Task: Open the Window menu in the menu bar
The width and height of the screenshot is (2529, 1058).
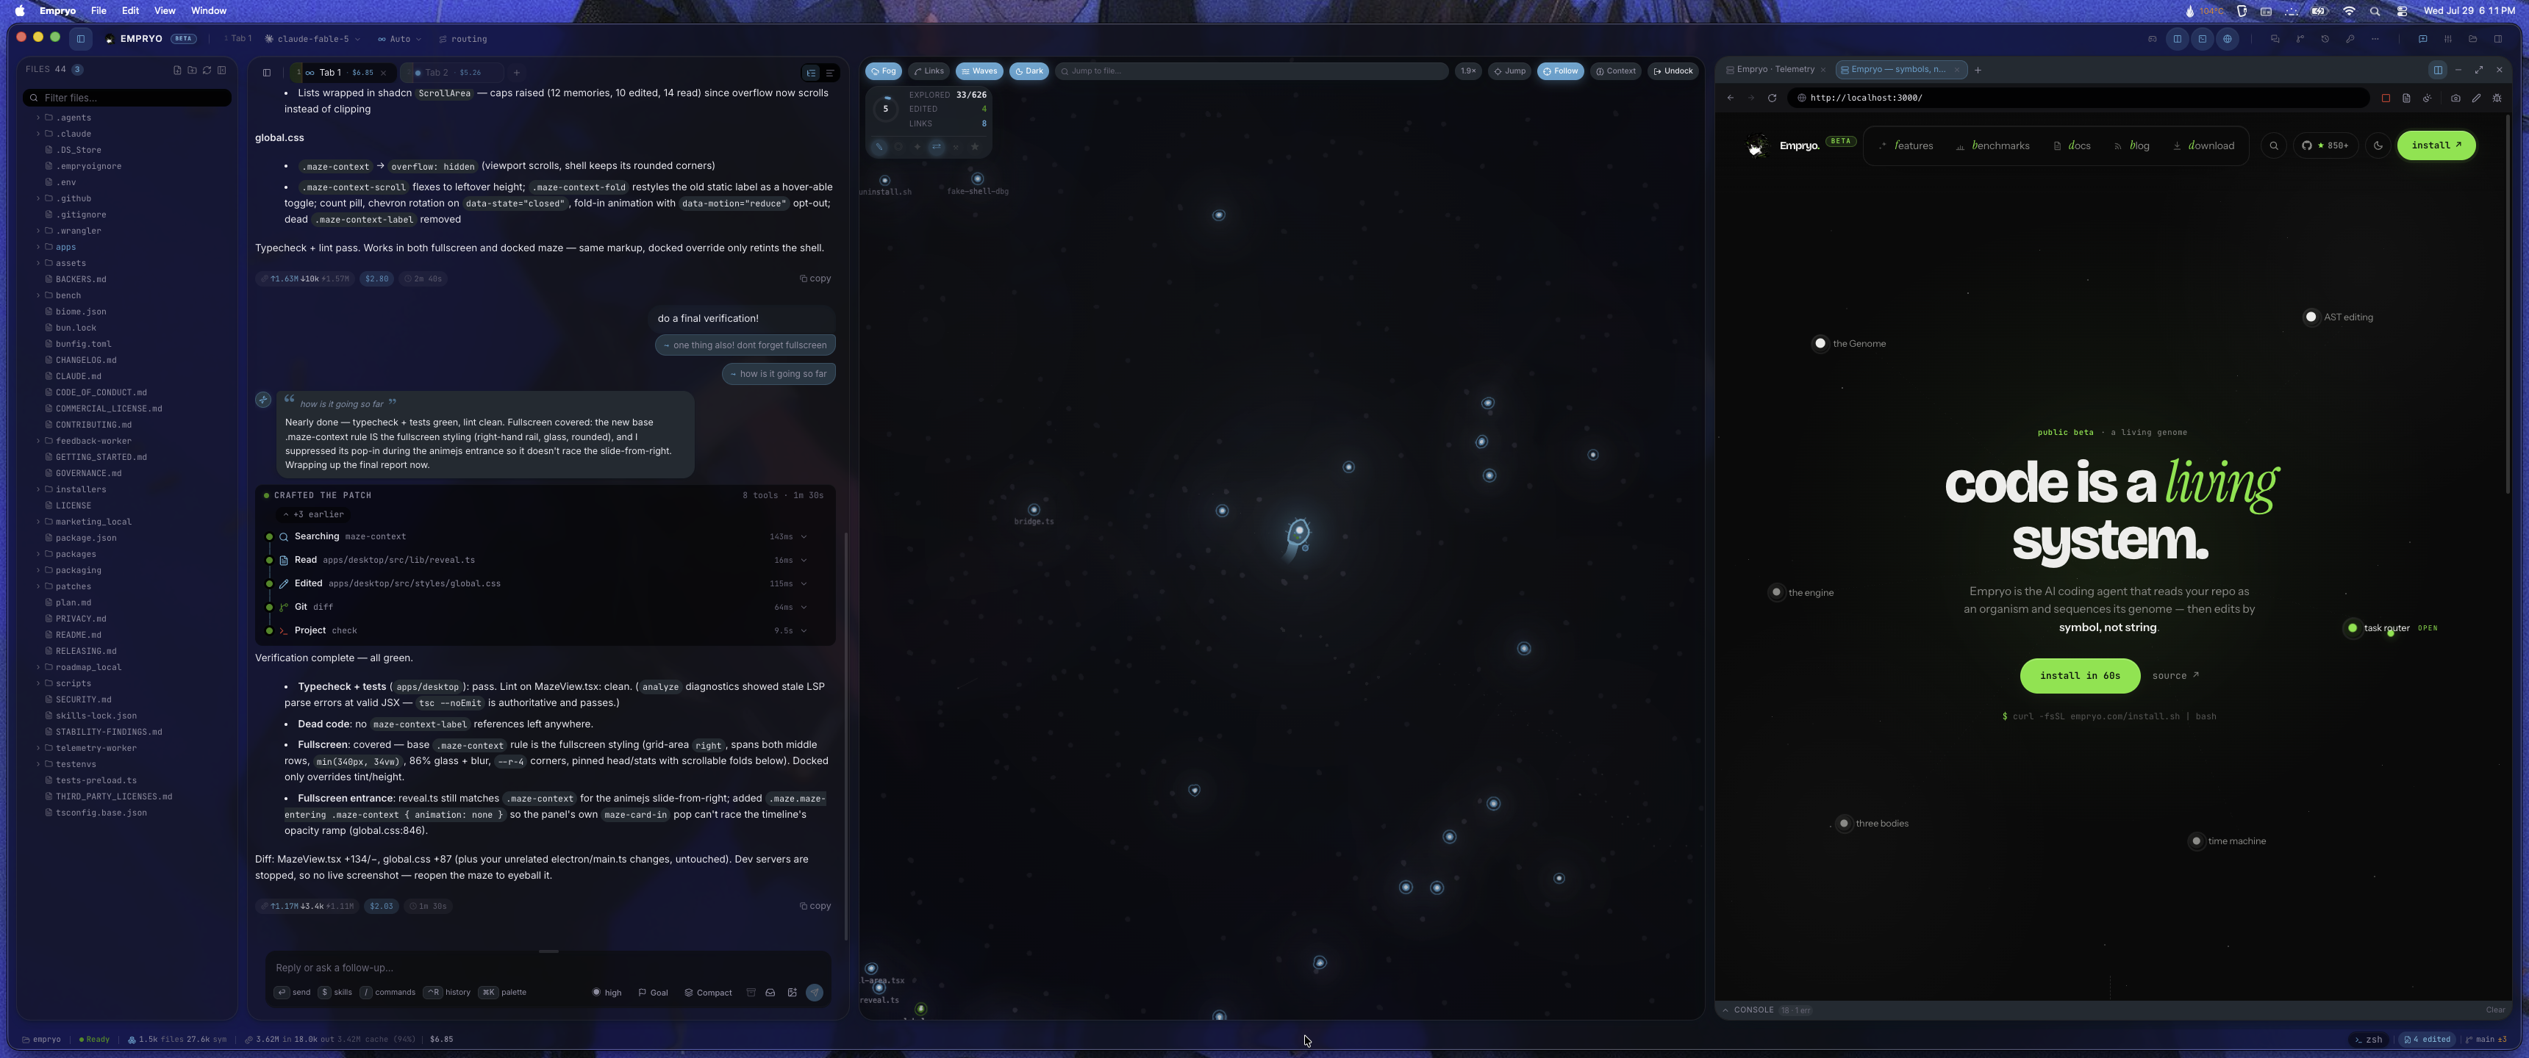Action: 208,11
